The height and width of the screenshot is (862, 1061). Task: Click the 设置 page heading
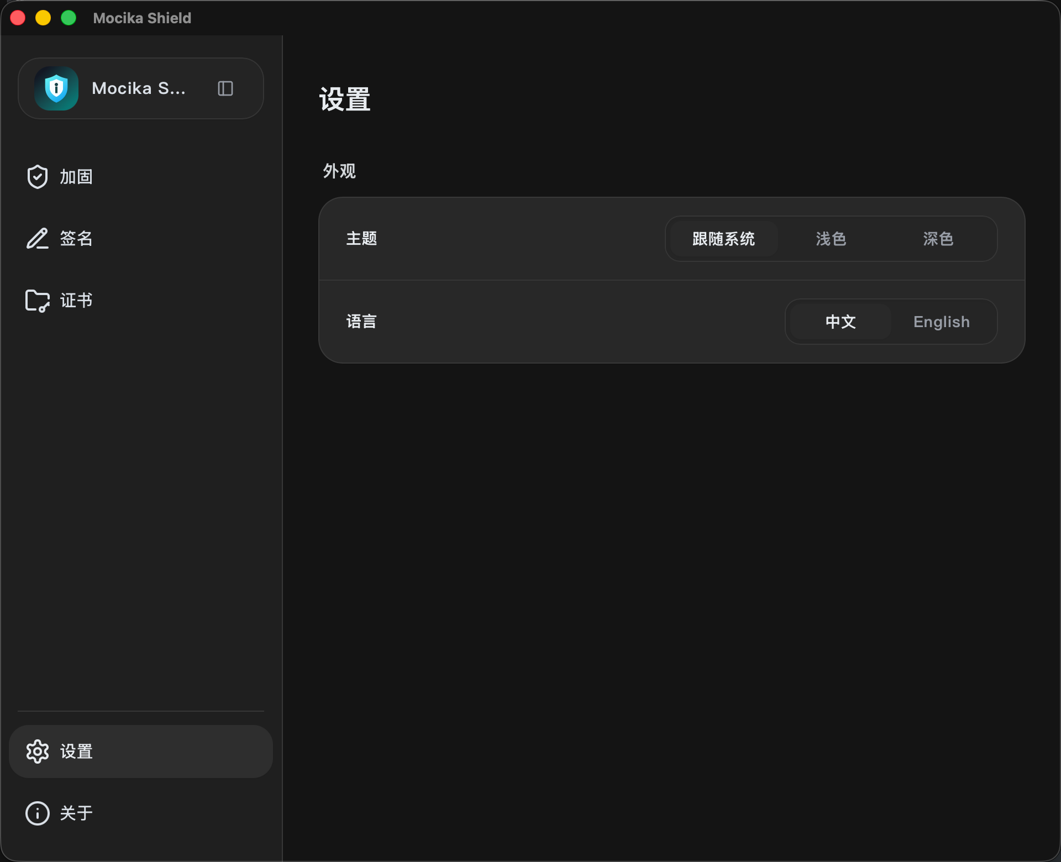(x=345, y=99)
